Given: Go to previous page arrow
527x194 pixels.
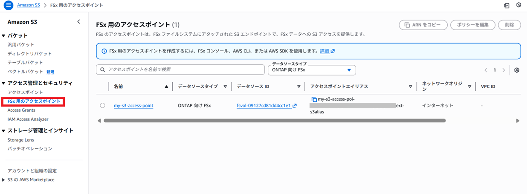Looking at the screenshot, I should click(x=486, y=70).
